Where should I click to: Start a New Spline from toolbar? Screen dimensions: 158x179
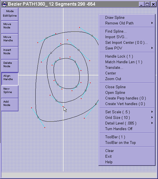pos(10,92)
